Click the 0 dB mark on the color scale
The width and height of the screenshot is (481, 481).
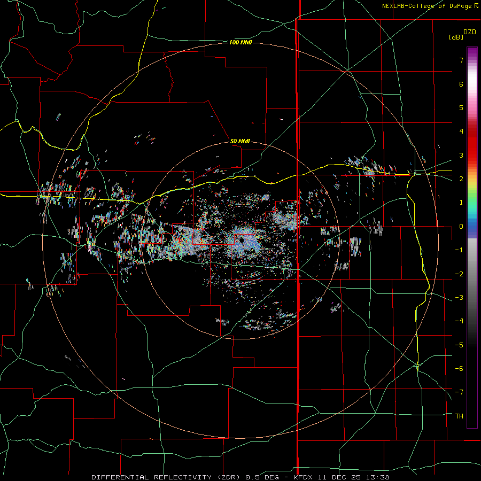pyautogui.click(x=461, y=226)
